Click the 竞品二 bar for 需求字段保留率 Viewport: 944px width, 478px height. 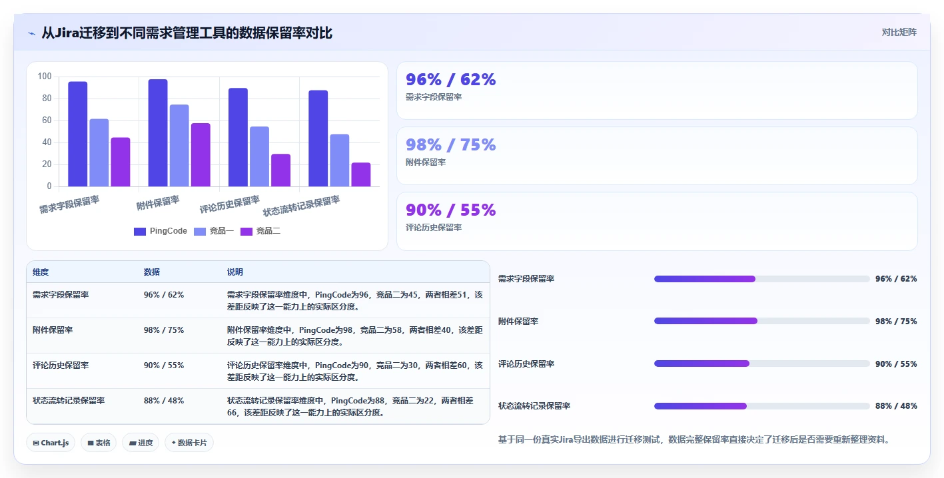(121, 162)
